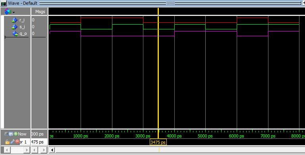Viewport: 305px width, 155px height.
Task: Click the 2000 ps timeline label
Action: pyautogui.click(x=112, y=136)
